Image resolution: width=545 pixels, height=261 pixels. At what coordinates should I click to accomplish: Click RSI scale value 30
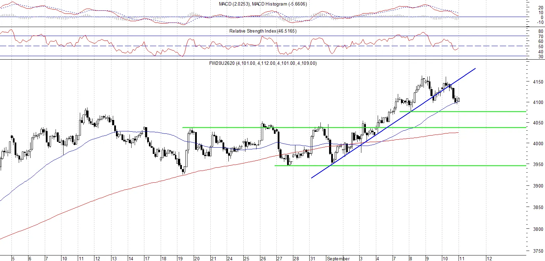541,57
